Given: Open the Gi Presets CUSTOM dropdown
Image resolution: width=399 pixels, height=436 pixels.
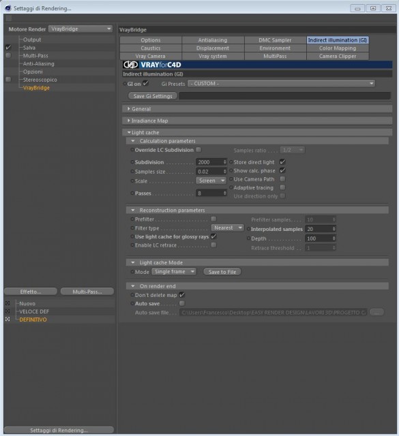Looking at the screenshot, I should pyautogui.click(x=281, y=83).
